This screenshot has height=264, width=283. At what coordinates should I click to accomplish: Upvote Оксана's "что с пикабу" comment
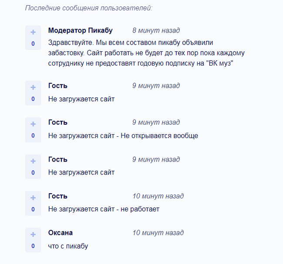(33, 235)
